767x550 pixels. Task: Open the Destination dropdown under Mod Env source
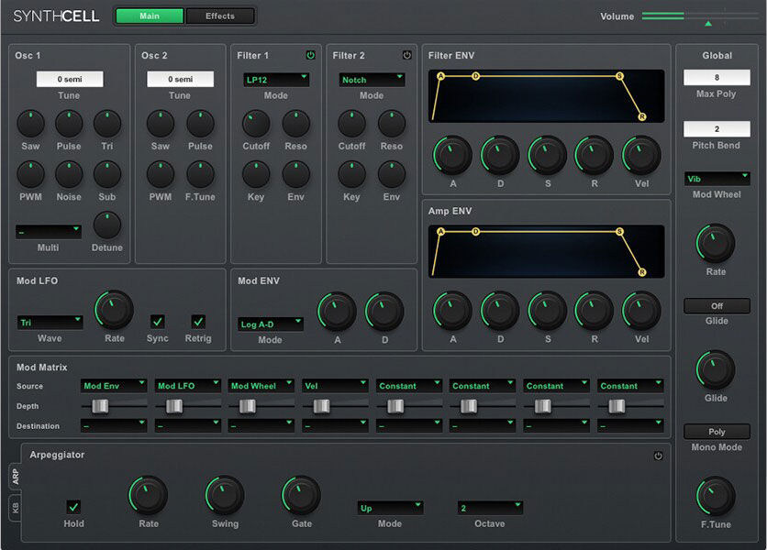[x=114, y=426]
